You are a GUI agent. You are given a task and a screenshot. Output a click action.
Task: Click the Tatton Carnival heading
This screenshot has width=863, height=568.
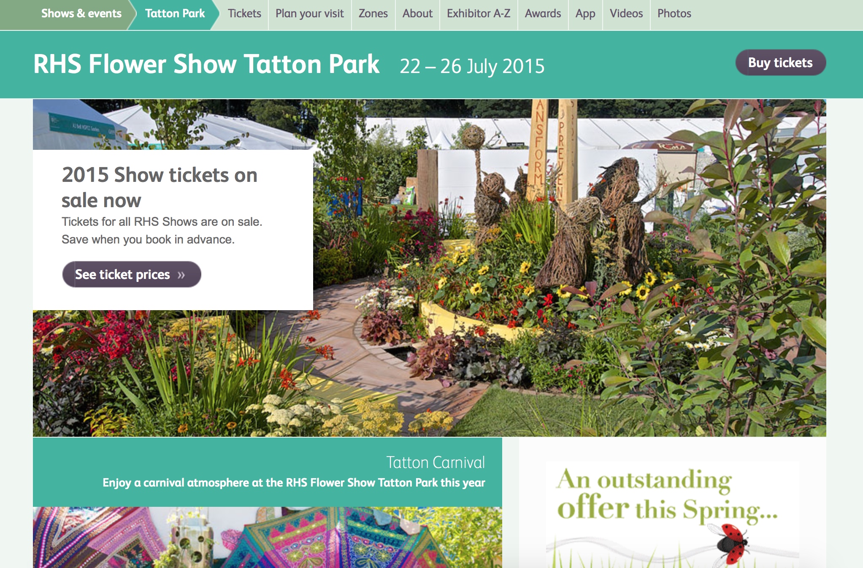[436, 463]
